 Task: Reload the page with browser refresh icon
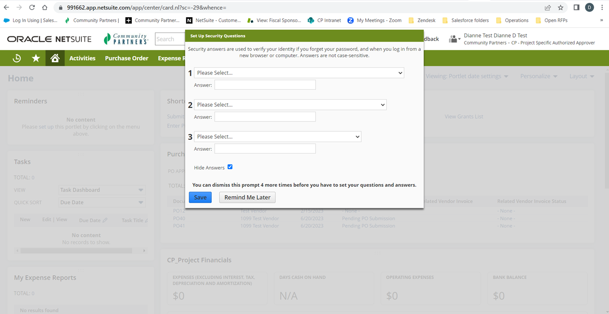(32, 8)
